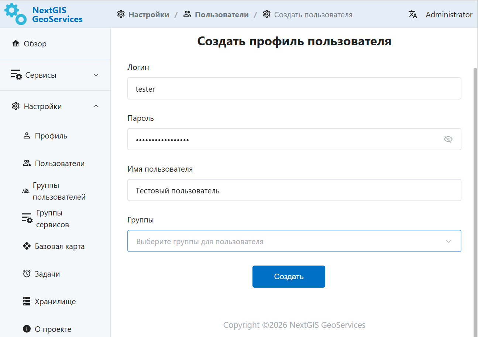The height and width of the screenshot is (337, 478).
Task: Expand the Сервисы sidebar section
Action: (55, 75)
